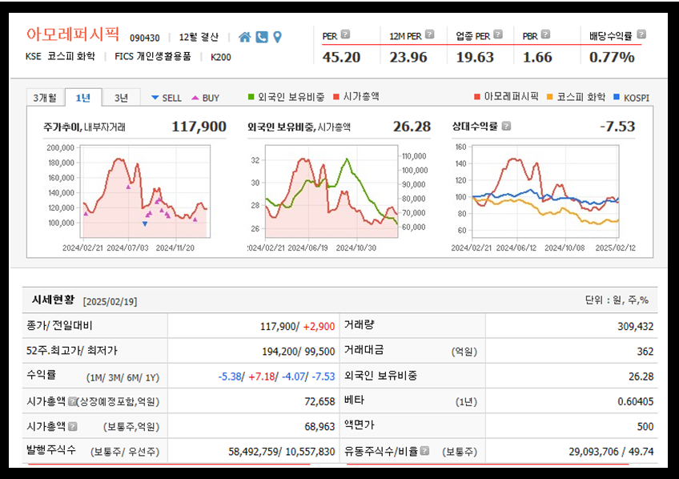This screenshot has width=679, height=479.
Task: Click the blue phone contact icon
Action: pyautogui.click(x=262, y=37)
